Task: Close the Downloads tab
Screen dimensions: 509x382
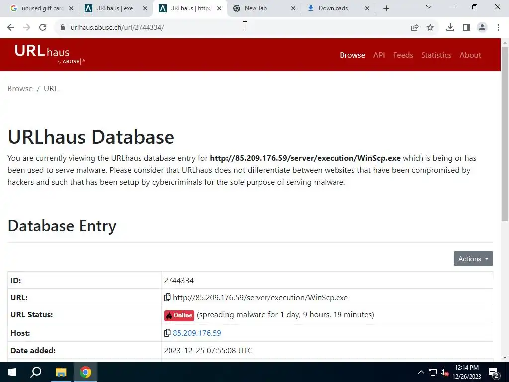Action: pos(367,8)
